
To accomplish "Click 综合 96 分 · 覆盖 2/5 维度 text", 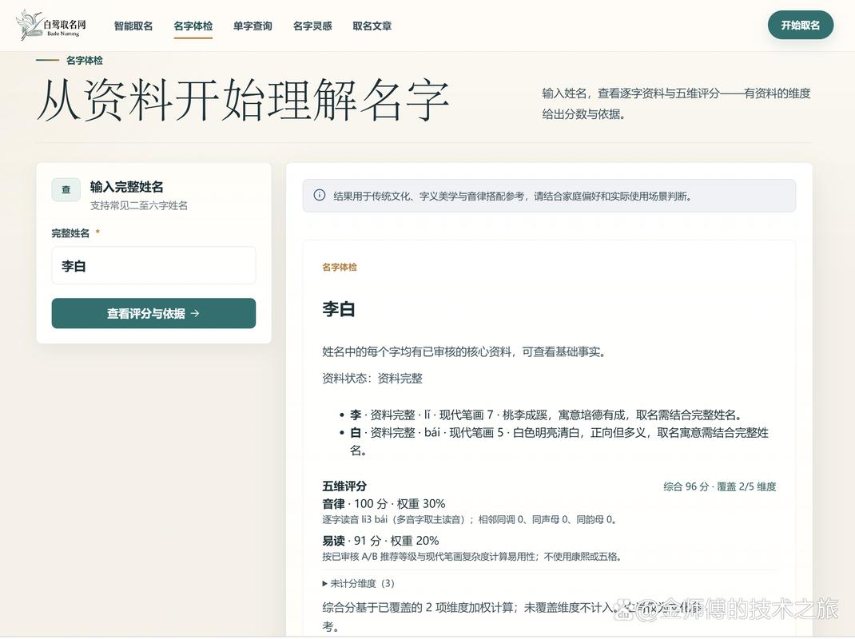I will click(720, 486).
